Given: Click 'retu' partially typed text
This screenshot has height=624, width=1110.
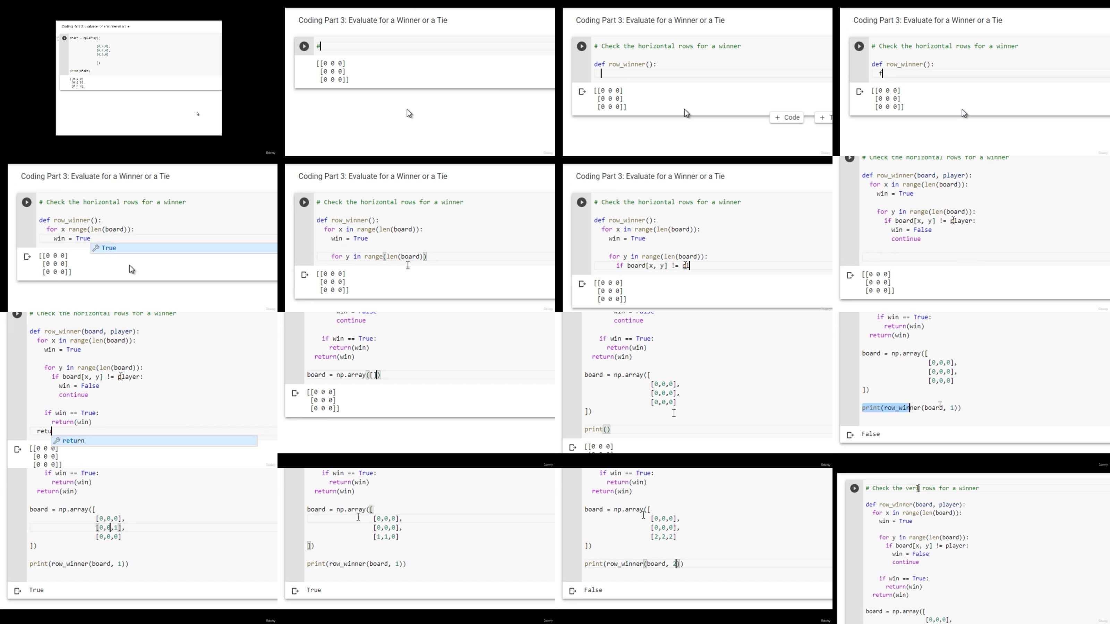Looking at the screenshot, I should pyautogui.click(x=44, y=431).
